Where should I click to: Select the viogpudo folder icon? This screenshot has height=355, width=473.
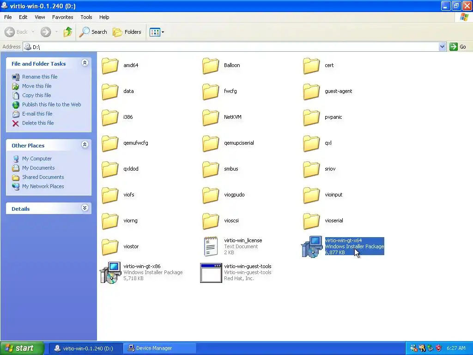tap(211, 196)
